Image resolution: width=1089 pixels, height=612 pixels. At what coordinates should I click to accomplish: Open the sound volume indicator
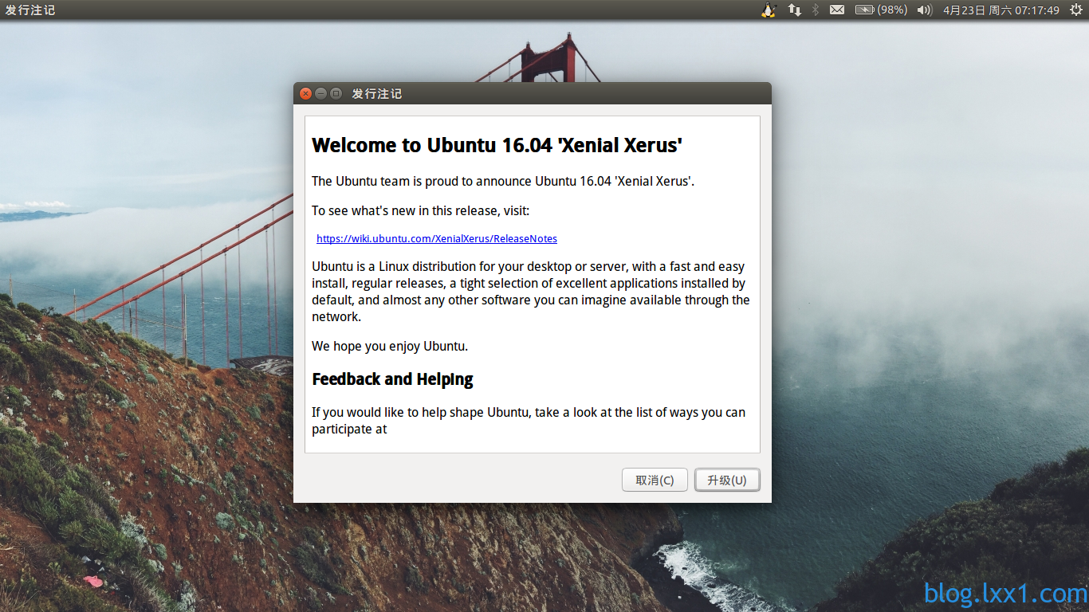pyautogui.click(x=925, y=10)
